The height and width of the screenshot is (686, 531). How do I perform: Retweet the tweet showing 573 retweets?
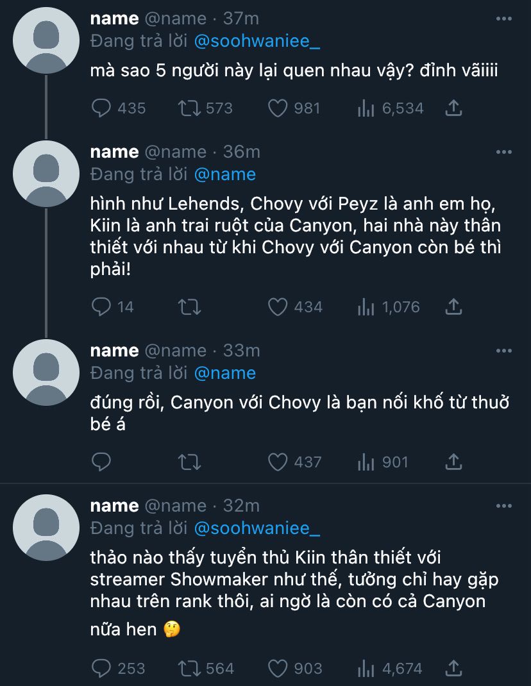[x=190, y=108]
